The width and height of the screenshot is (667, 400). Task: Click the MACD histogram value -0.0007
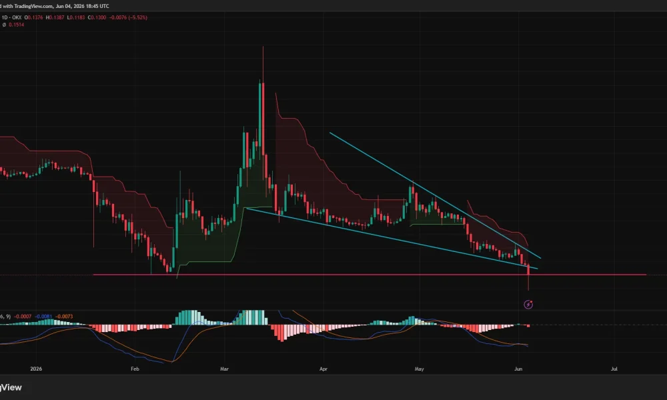(23, 316)
